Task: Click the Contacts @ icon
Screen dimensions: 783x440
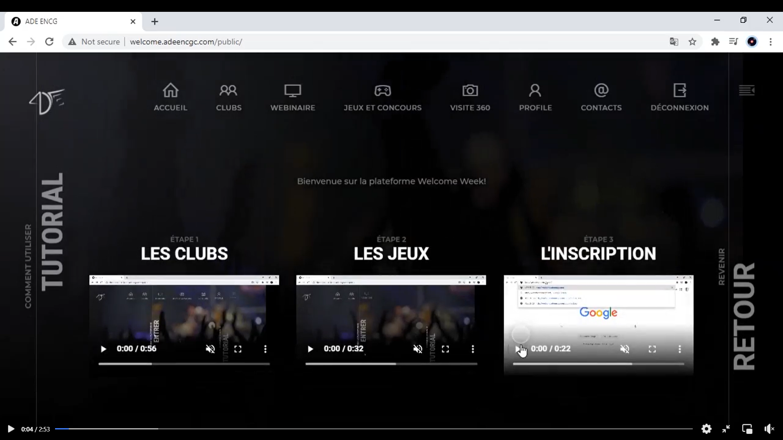Action: click(x=601, y=90)
